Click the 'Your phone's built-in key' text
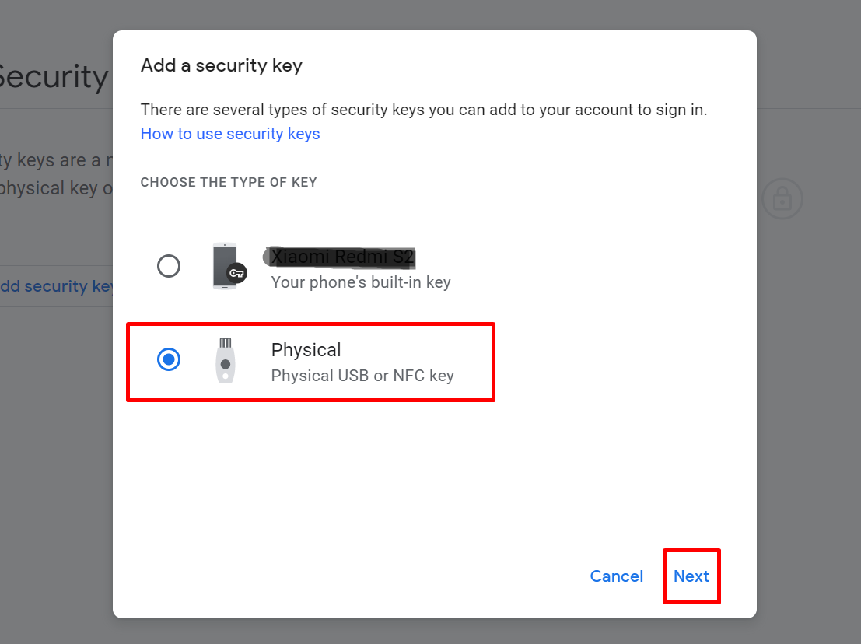 [x=361, y=282]
